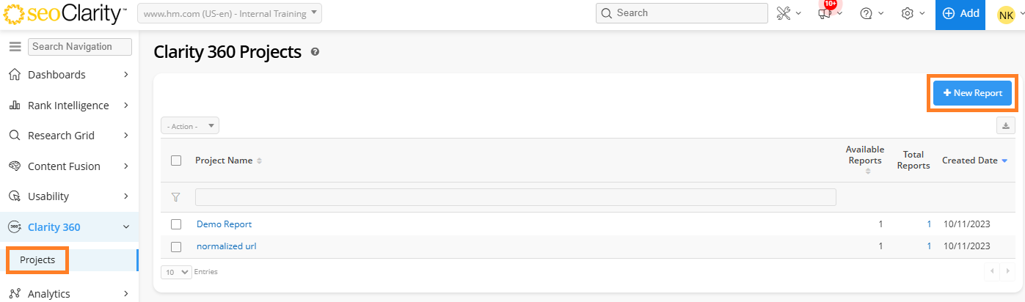Check the normalized url row checkbox
Viewport: 1025px width, 302px height.
coord(176,246)
